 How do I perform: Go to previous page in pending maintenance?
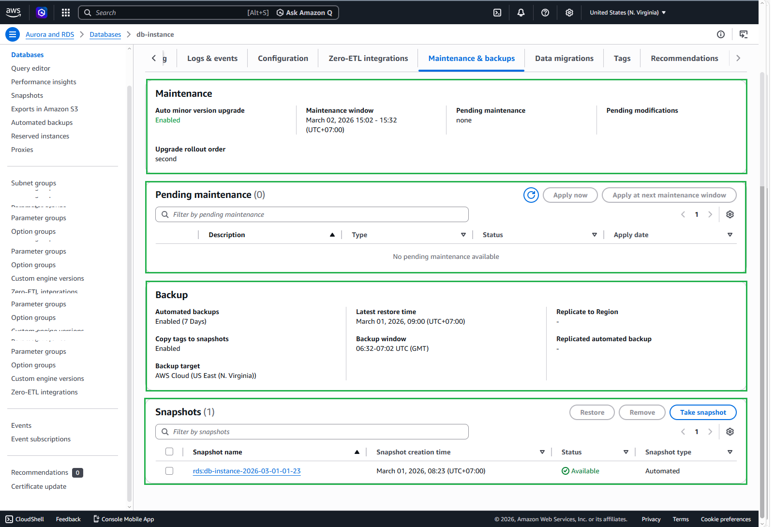coord(683,214)
